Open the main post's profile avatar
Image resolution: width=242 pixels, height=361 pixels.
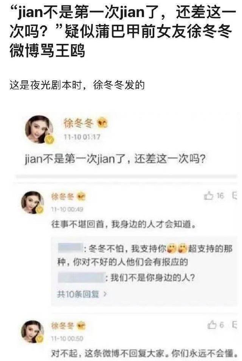(x=39, y=129)
